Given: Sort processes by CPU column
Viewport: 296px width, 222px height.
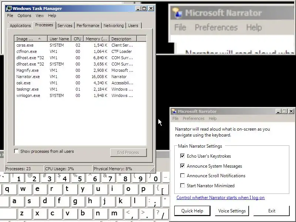Looking at the screenshot, I should click(x=77, y=39).
